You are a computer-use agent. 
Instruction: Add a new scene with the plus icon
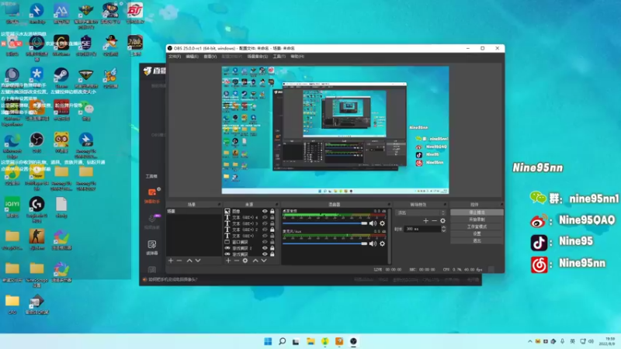171,261
